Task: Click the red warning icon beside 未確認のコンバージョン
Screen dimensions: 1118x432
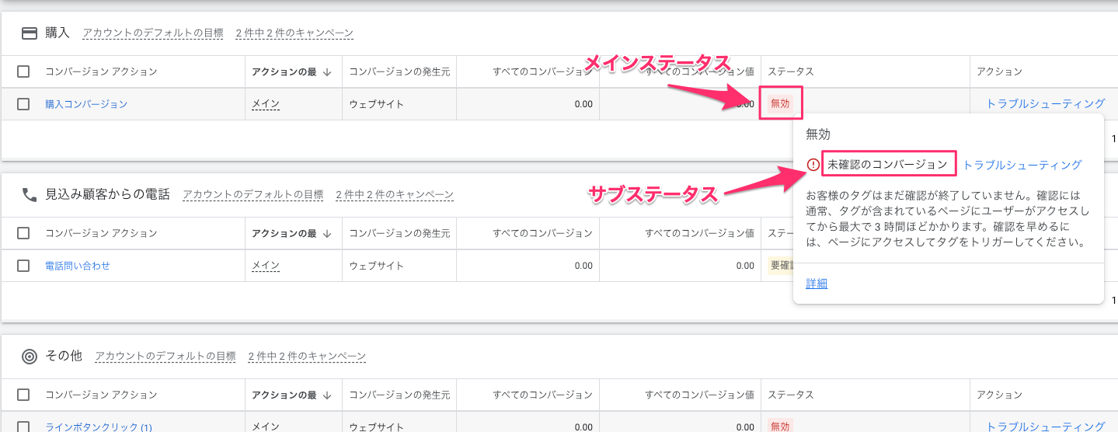Action: [x=813, y=165]
